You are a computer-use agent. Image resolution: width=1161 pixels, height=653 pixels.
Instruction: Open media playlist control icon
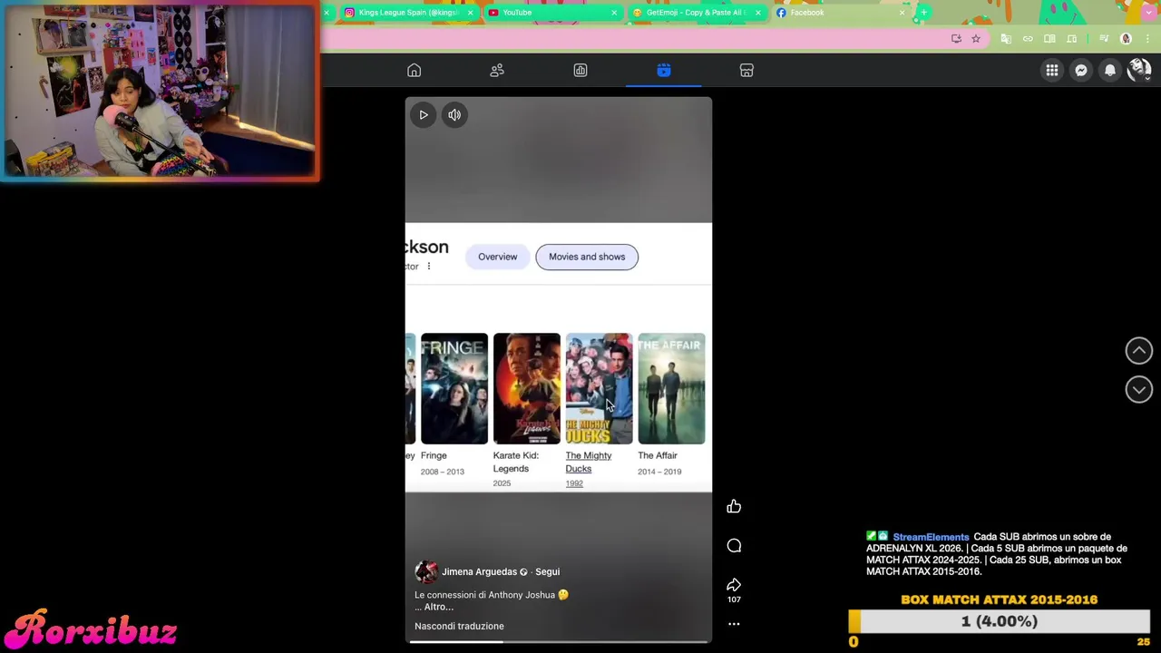coord(1104,39)
